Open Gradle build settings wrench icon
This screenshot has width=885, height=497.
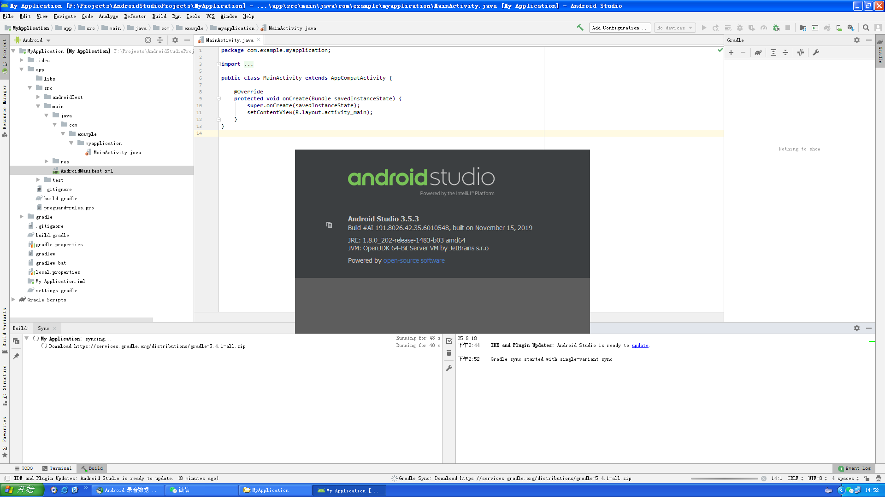pos(816,52)
